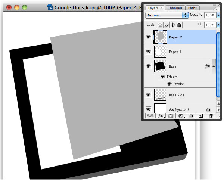Click the link layers icon
Image resolution: width=224 pixels, height=180 pixels.
(150, 116)
